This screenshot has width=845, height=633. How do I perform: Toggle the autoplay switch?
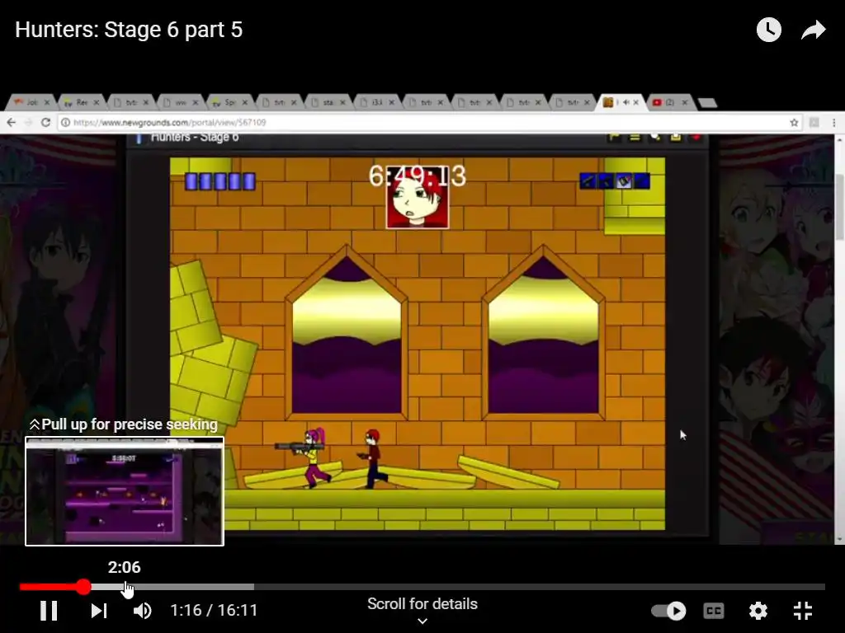click(x=668, y=611)
